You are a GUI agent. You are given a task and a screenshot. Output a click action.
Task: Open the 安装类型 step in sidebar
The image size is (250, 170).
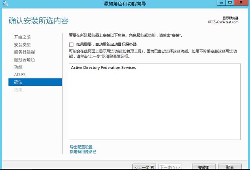point(22,45)
